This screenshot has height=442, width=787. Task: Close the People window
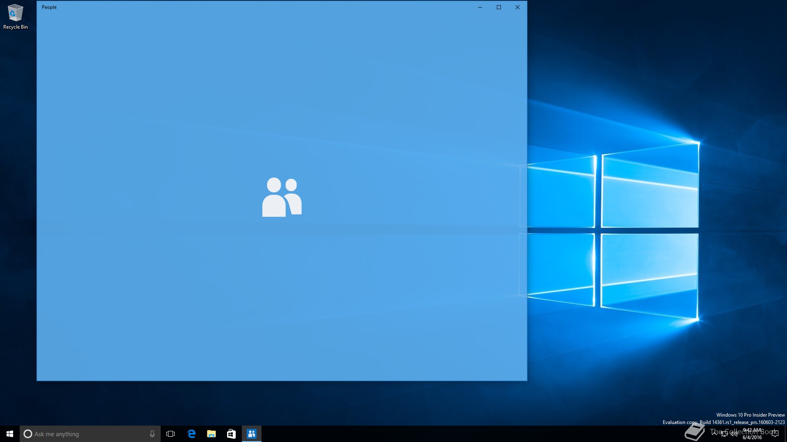pyautogui.click(x=518, y=7)
